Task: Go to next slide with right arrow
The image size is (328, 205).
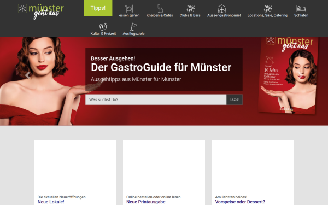Action: (300, 75)
